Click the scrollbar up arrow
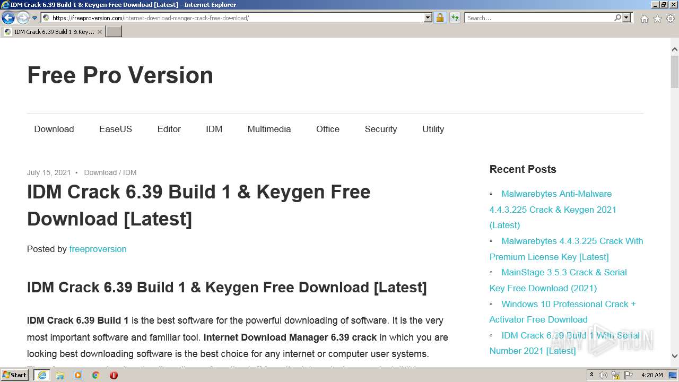This screenshot has height=382, width=679. pyautogui.click(x=675, y=49)
